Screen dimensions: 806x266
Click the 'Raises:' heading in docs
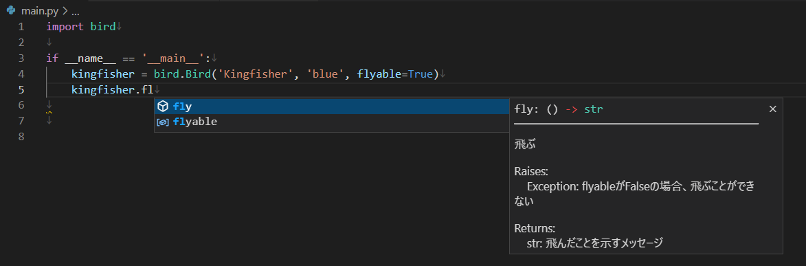point(532,171)
